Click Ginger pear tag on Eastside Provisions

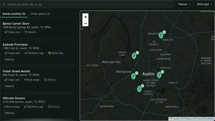point(12,53)
